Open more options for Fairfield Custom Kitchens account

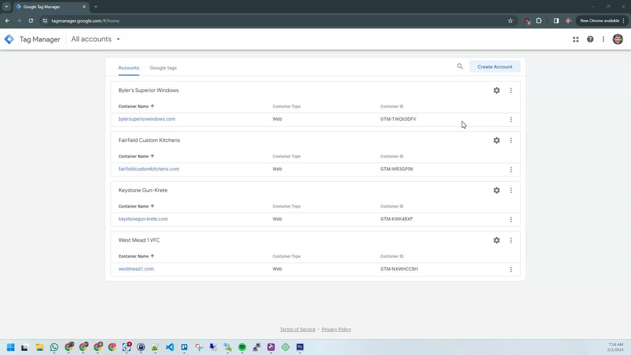[x=511, y=141]
